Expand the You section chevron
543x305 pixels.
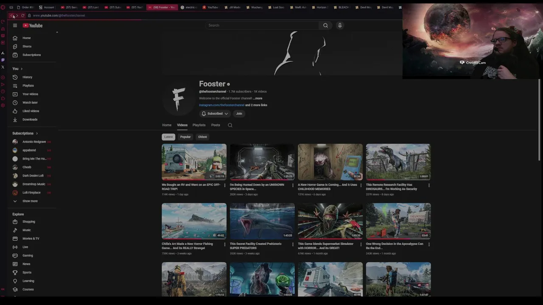[22, 69]
